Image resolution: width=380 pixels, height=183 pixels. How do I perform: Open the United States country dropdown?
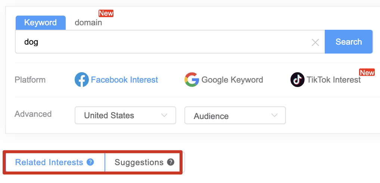click(125, 115)
